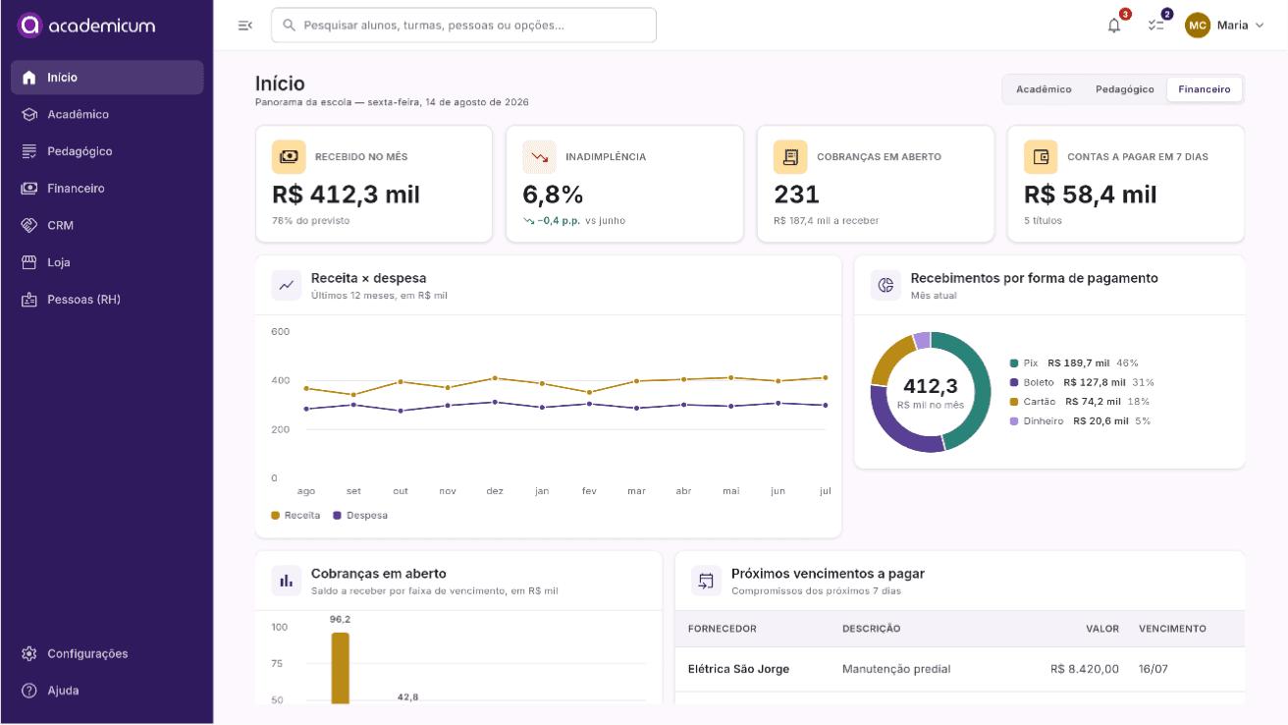Screen dimensions: 1288x725
Task: Select the Financeiro dashboard tab
Action: click(1205, 89)
